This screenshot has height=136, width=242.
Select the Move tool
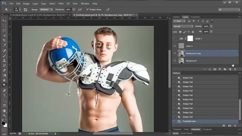click(4, 20)
